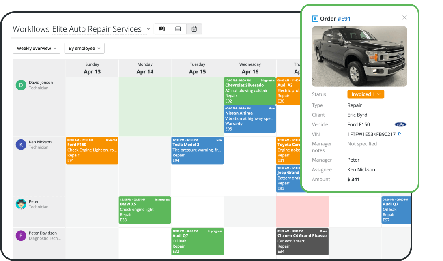Image resolution: width=443 pixels, height=261 pixels.
Task: Close the Order #E91 detail panel
Action: tap(404, 17)
